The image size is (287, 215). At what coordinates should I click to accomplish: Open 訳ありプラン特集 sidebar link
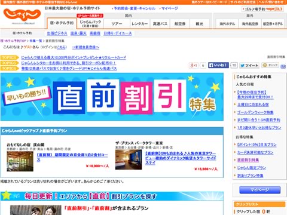click(x=250, y=176)
